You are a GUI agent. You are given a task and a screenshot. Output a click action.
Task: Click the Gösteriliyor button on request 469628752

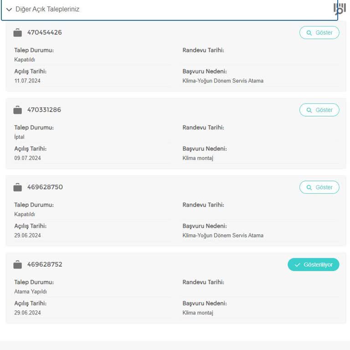click(x=313, y=265)
